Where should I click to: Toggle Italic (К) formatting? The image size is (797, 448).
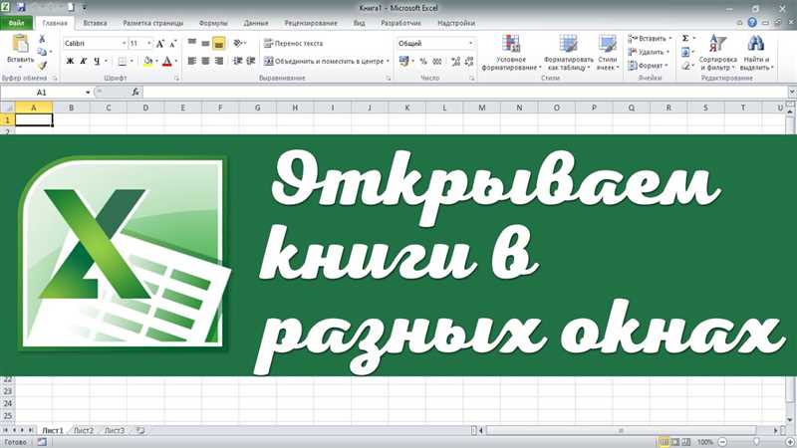tap(84, 61)
